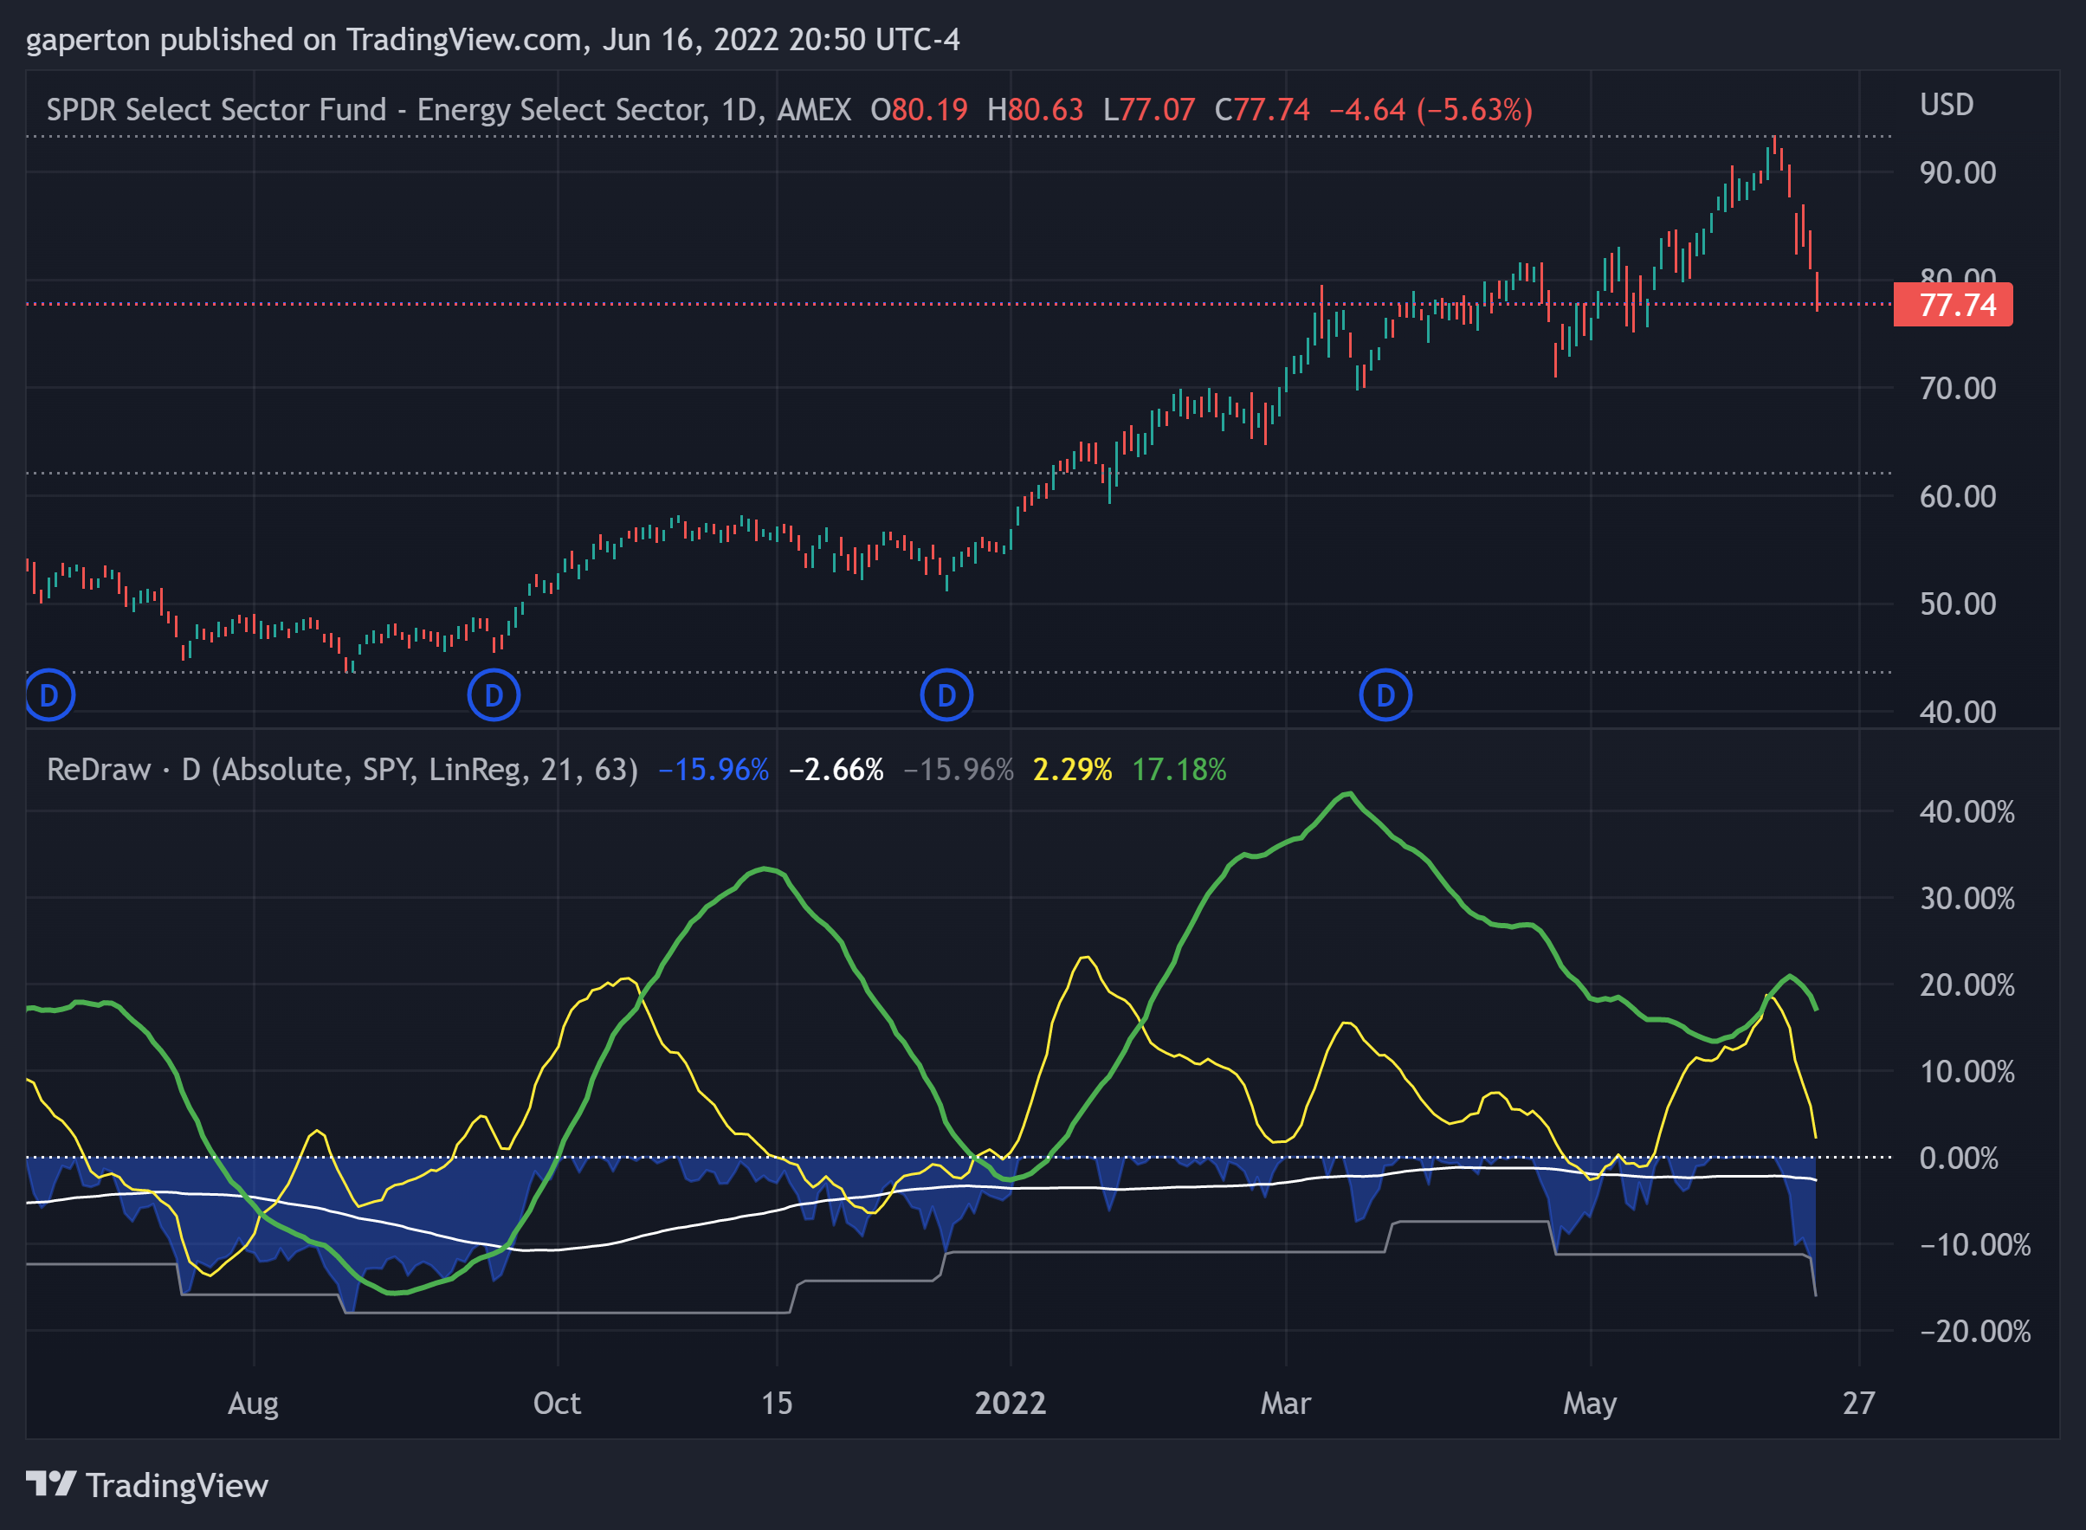Image resolution: width=2086 pixels, height=1530 pixels.
Task: Click the TradingView logo at bottom
Action: (x=147, y=1486)
